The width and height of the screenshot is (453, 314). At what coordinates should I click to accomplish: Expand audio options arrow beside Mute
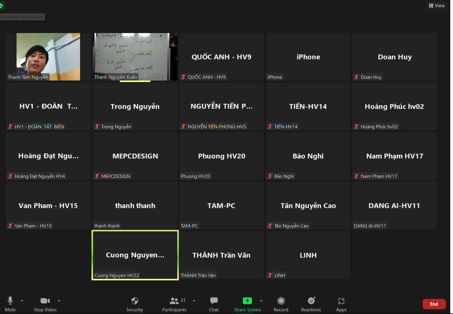coord(22,300)
